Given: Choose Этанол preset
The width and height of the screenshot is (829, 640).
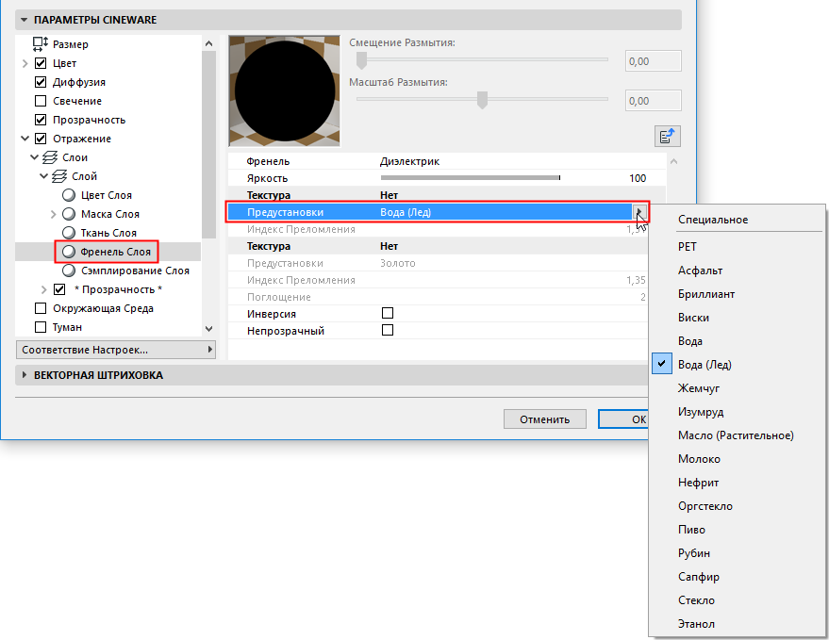Looking at the screenshot, I should pyautogui.click(x=696, y=624).
